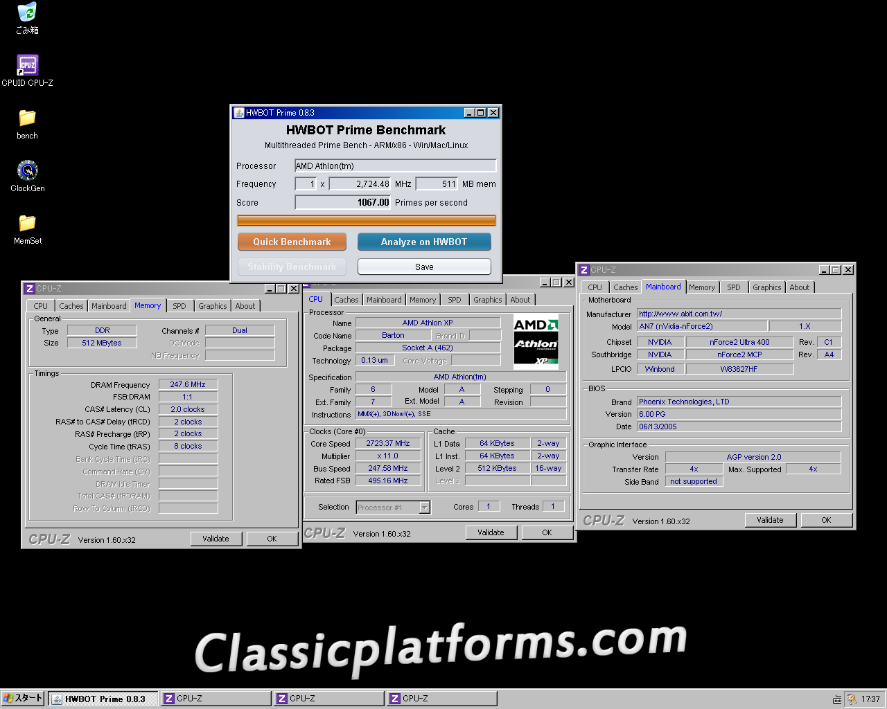Viewport: 887px width, 709px height.
Task: Click the Frequency MHz field in HWBOT Prime
Action: (360, 183)
